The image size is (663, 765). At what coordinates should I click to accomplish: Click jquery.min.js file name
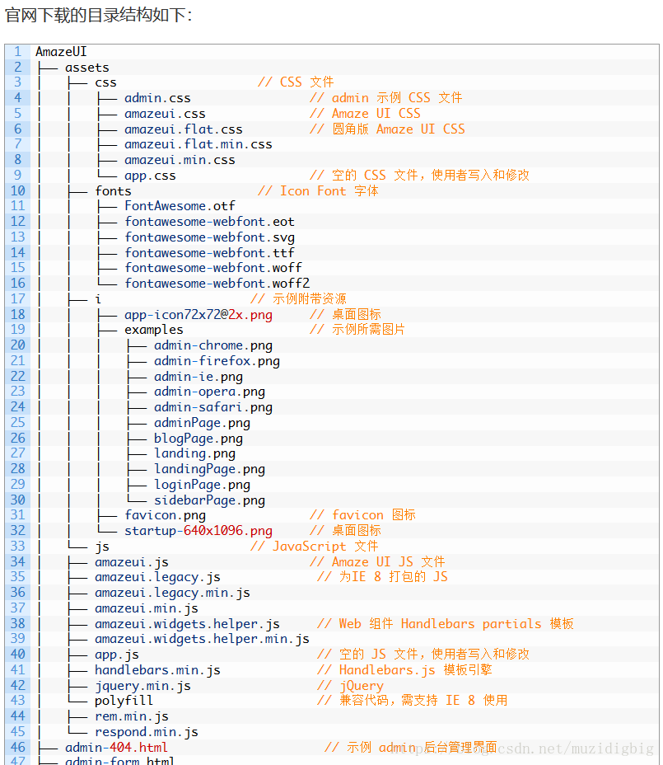[x=142, y=686]
